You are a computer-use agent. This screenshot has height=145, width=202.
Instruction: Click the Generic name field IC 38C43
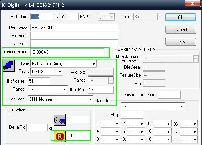(67, 52)
